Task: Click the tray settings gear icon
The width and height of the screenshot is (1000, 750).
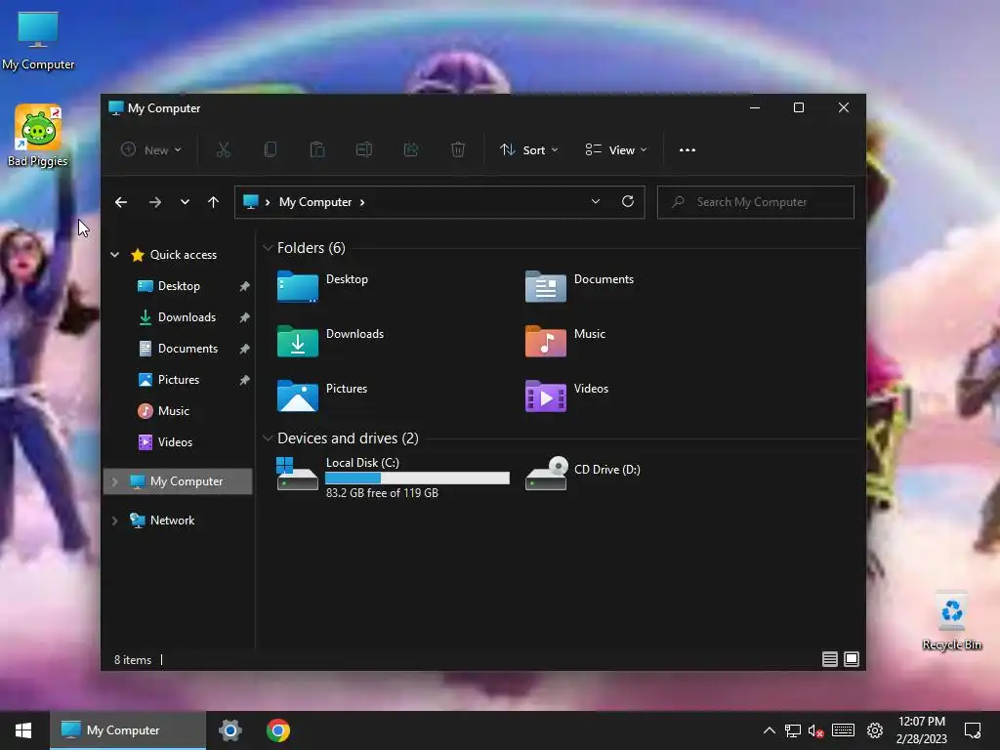Action: point(875,730)
